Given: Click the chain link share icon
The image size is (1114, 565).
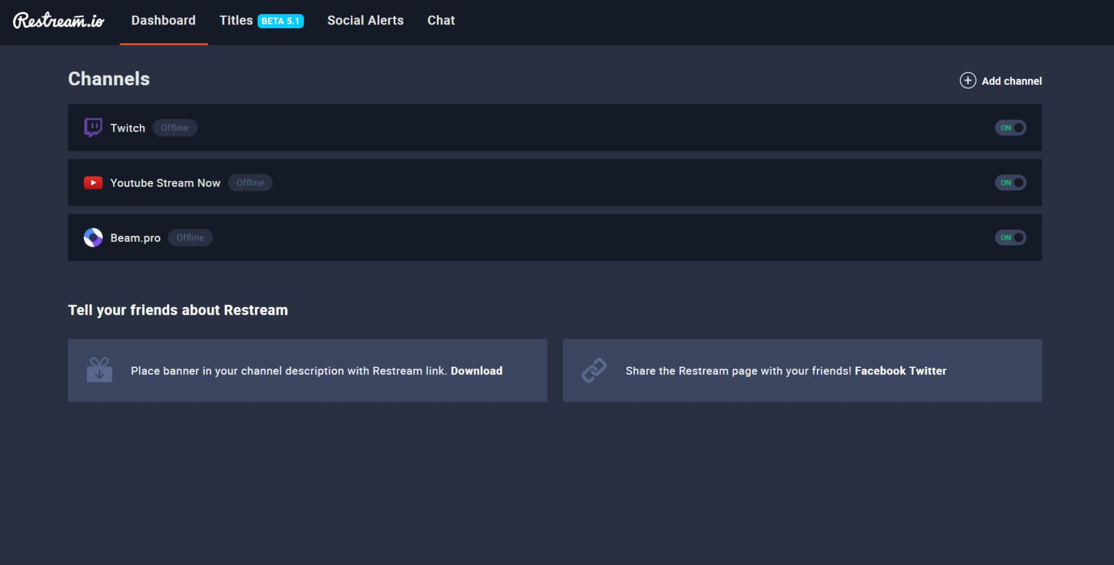Looking at the screenshot, I should [594, 371].
